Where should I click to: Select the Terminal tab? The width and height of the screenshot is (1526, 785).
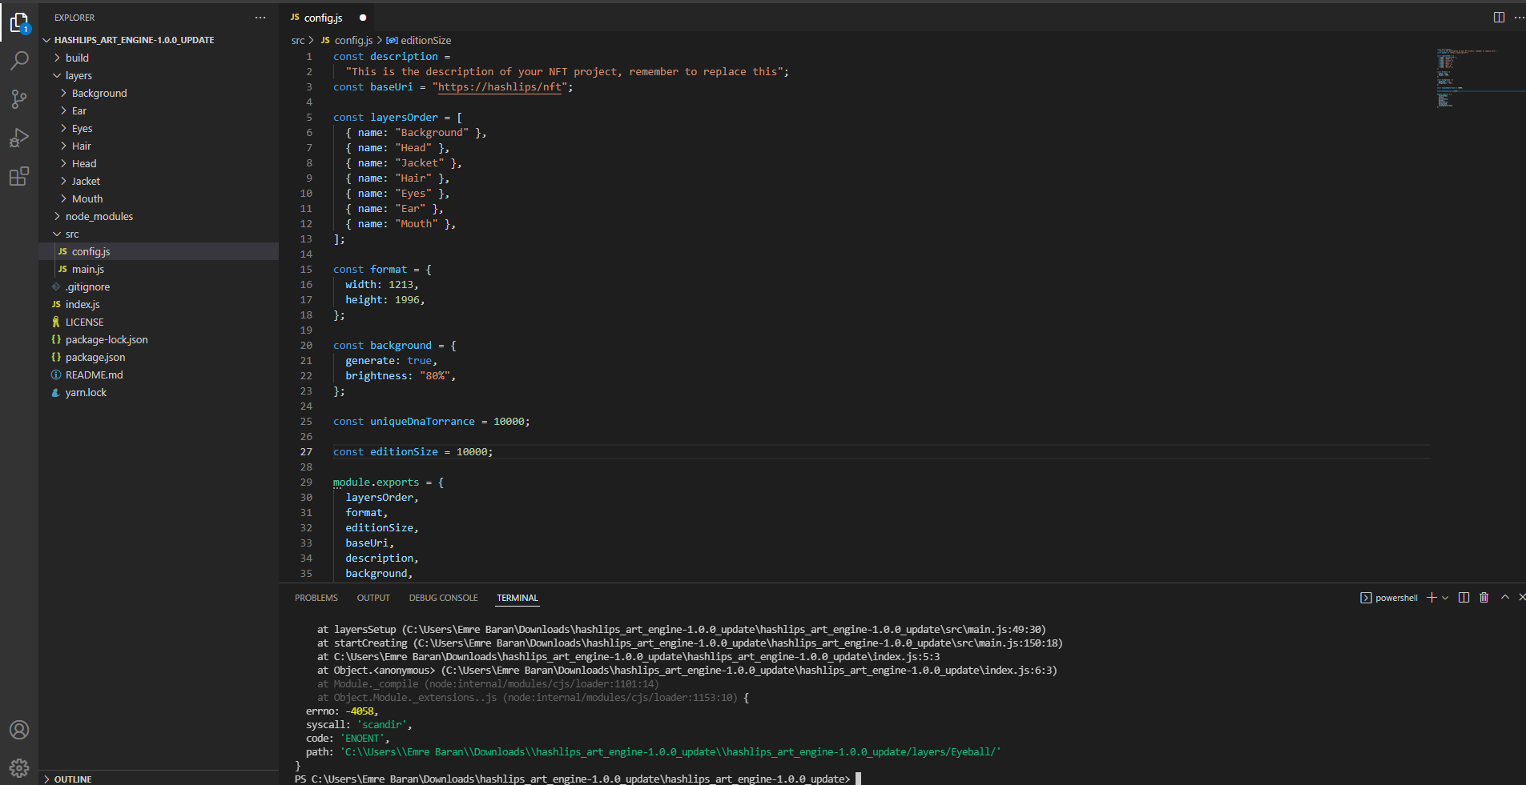coord(517,598)
